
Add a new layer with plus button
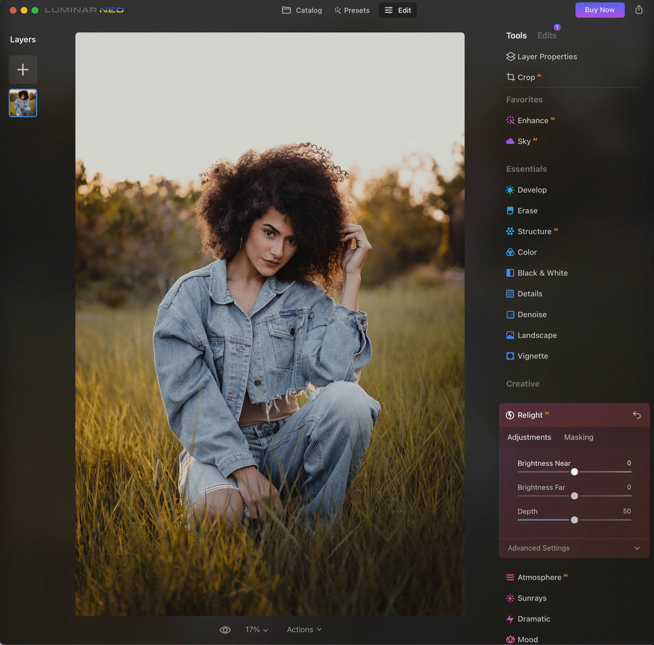click(23, 70)
